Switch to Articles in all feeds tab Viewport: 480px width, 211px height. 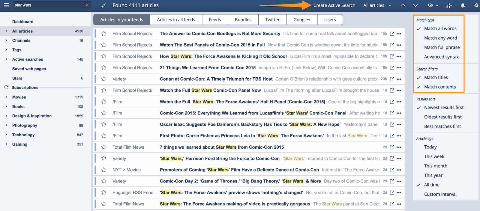point(176,19)
